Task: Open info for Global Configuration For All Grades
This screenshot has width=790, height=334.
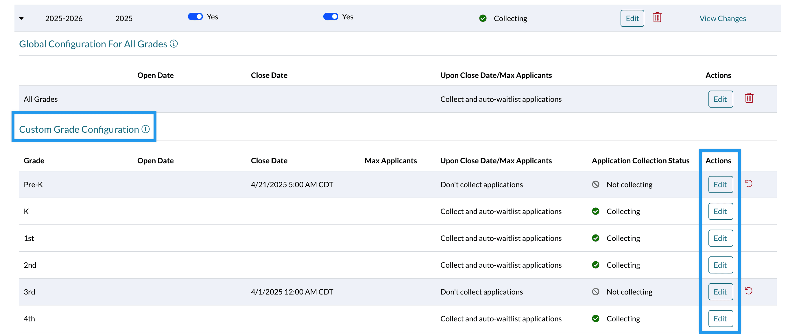Action: [x=173, y=44]
